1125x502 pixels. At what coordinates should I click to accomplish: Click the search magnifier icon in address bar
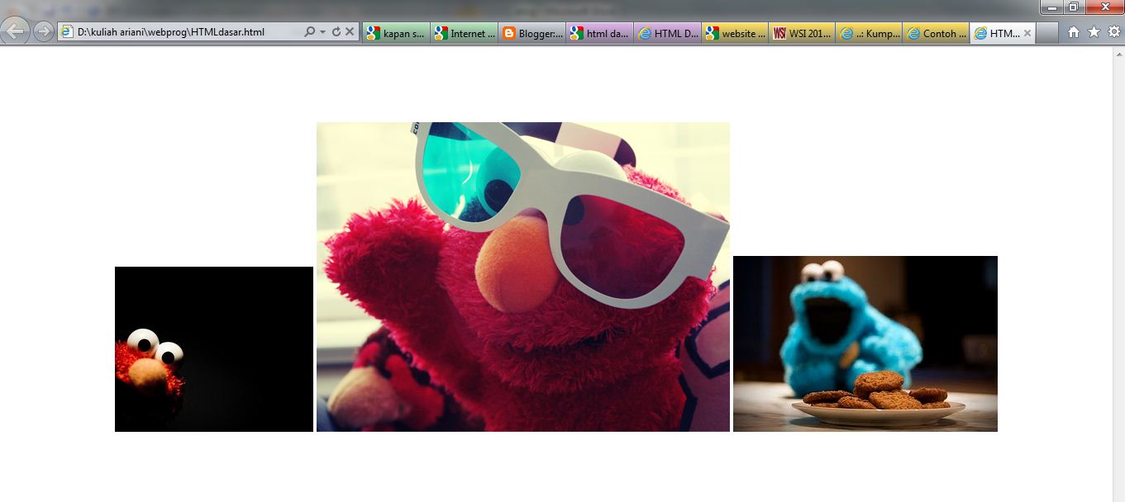pyautogui.click(x=309, y=32)
